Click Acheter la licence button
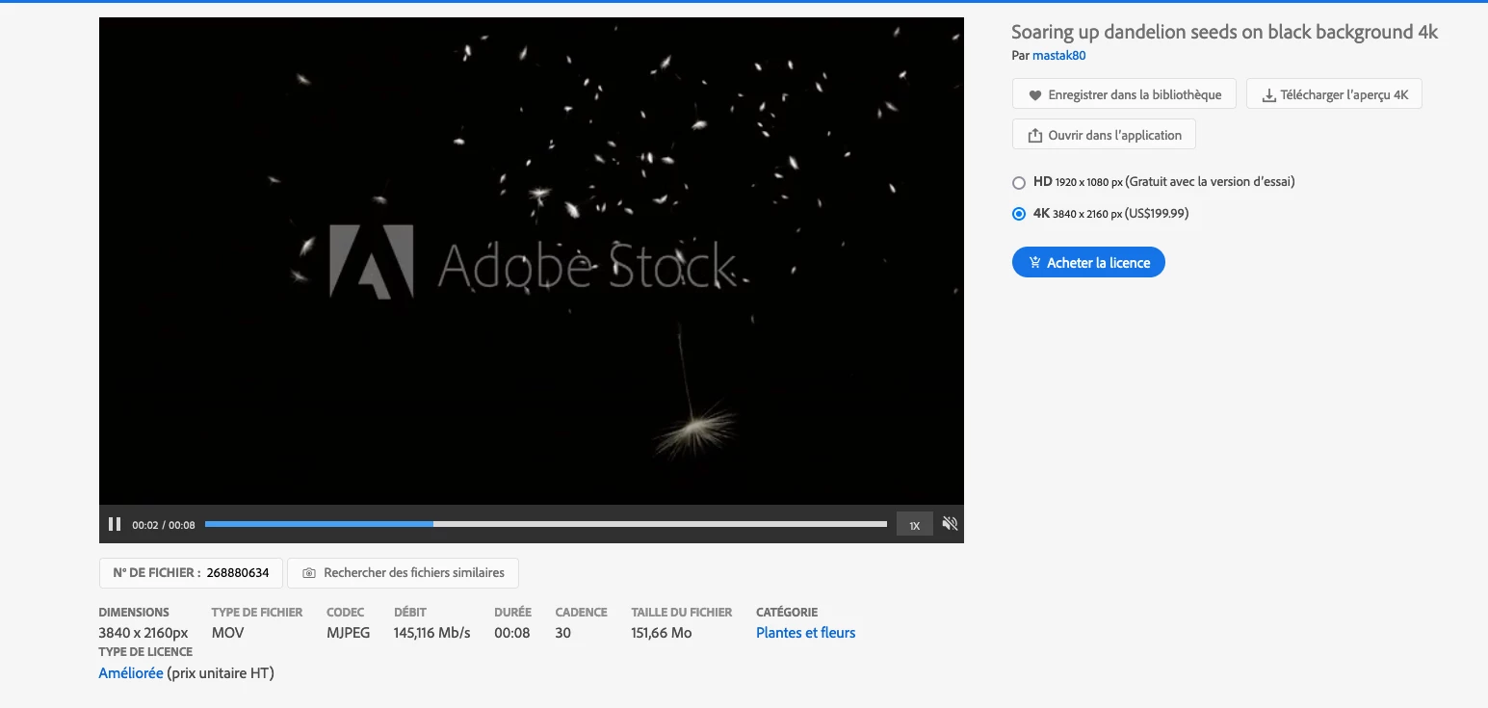1488x708 pixels. [x=1088, y=262]
